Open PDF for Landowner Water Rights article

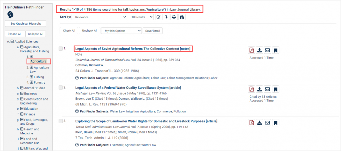tap(251, 123)
